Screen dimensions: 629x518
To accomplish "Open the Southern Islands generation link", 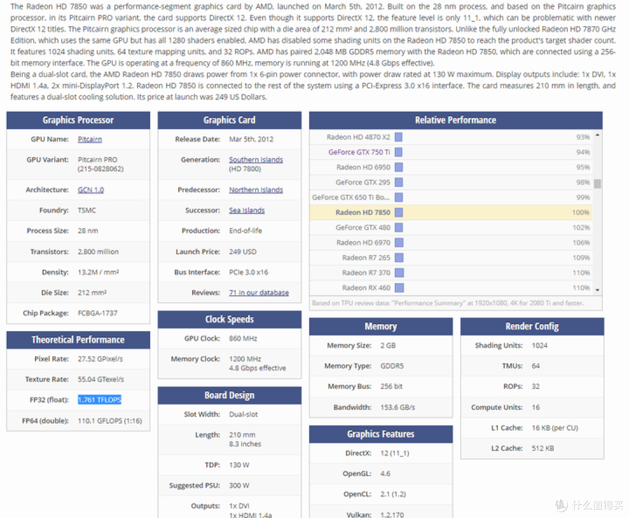I will [x=256, y=159].
